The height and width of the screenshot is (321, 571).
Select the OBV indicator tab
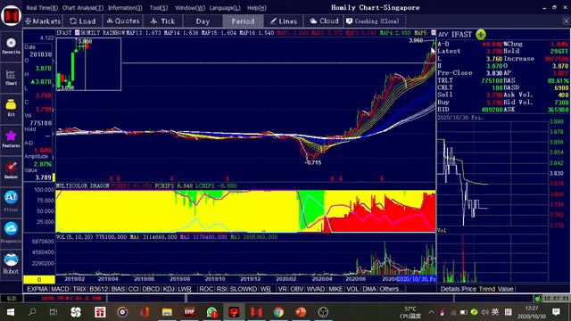tap(297, 289)
